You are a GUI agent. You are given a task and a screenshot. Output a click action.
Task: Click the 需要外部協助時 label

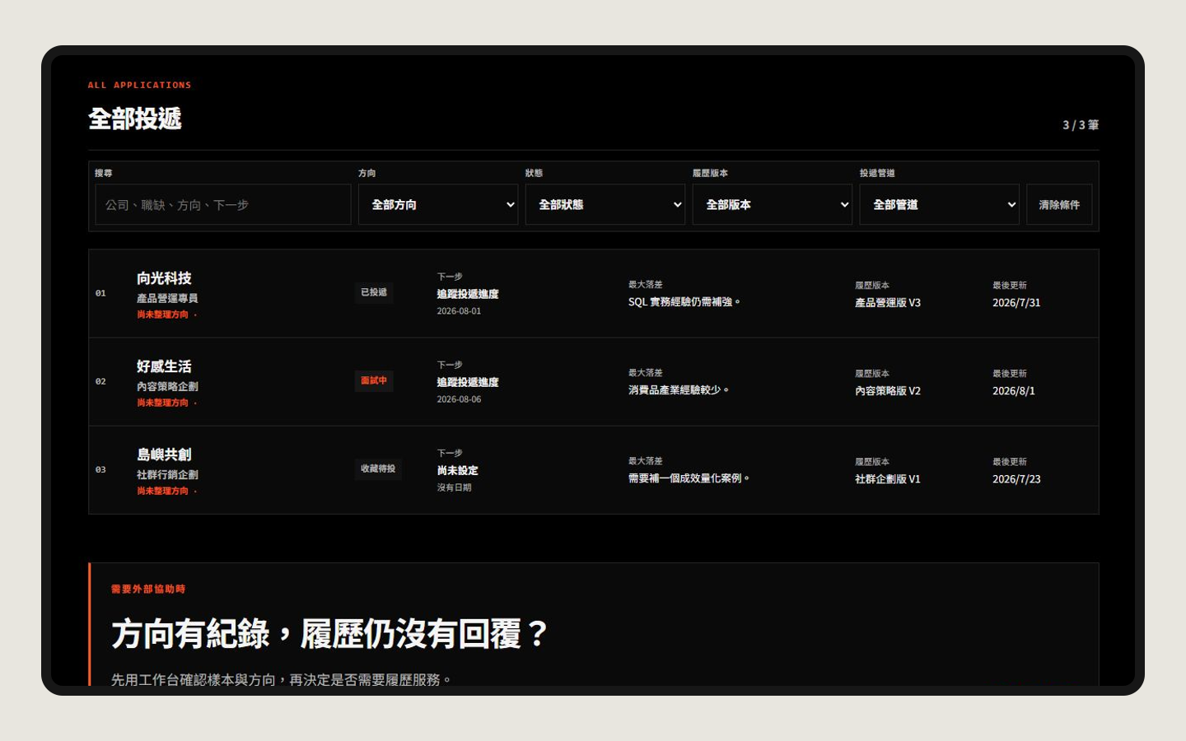(148, 590)
